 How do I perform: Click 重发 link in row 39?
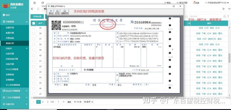coord(220,50)
